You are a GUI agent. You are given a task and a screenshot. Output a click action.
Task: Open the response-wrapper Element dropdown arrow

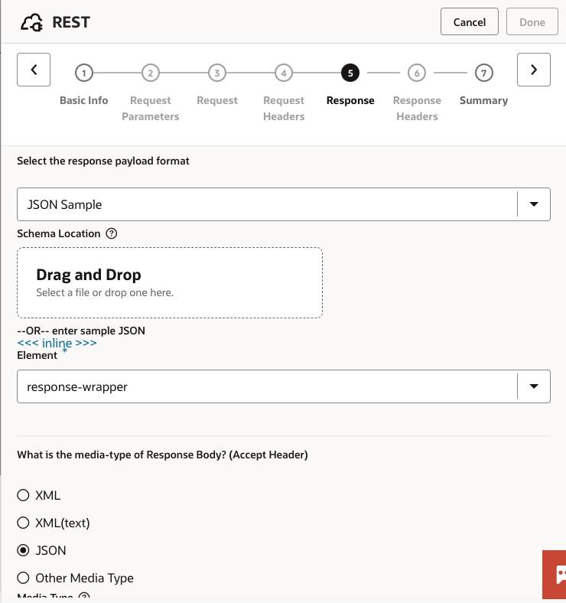pos(534,386)
